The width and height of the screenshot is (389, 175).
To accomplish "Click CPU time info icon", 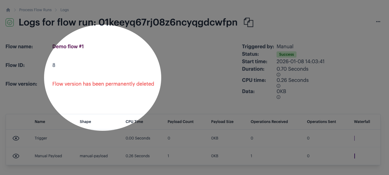I will [x=278, y=86].
